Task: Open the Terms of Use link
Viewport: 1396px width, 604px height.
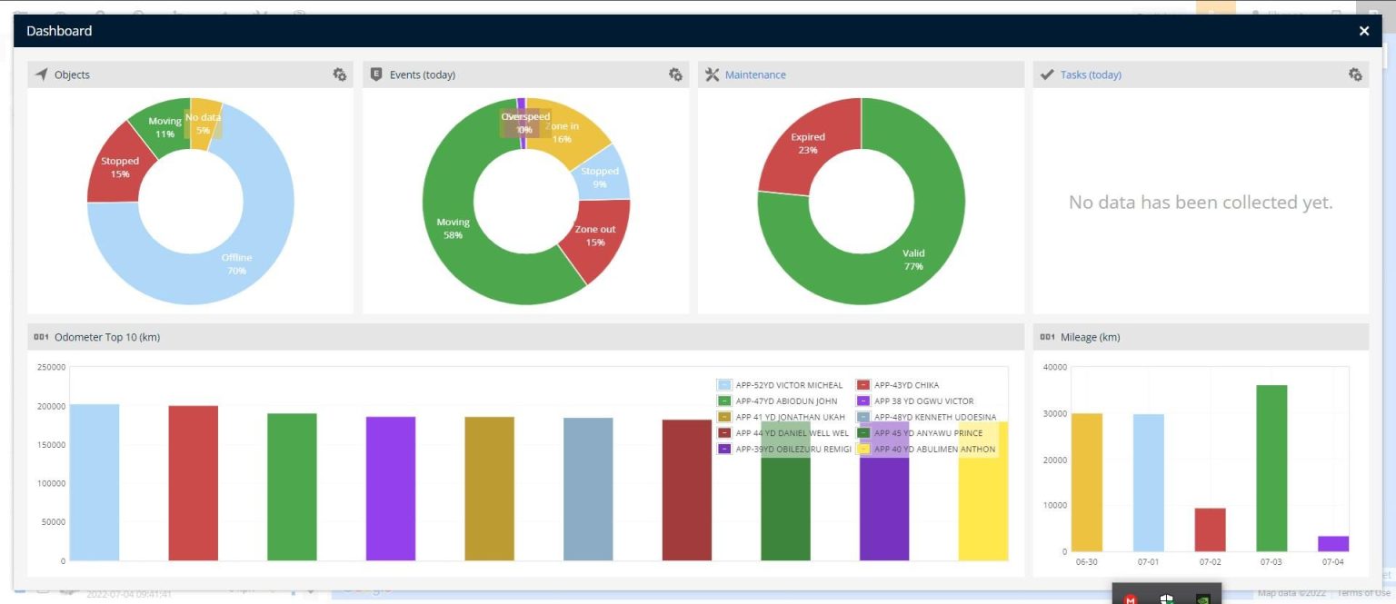Action: click(1363, 593)
